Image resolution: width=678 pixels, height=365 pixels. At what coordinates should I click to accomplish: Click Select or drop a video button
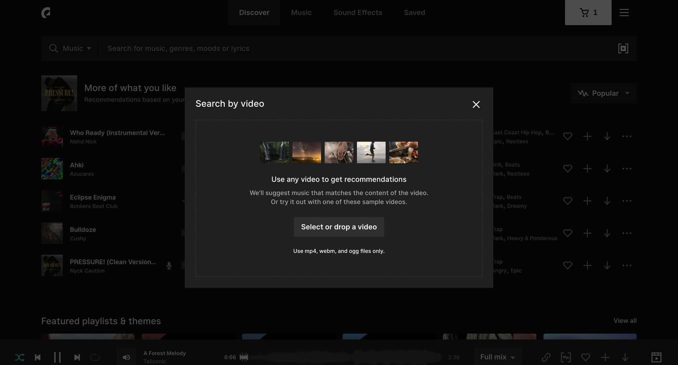point(339,227)
